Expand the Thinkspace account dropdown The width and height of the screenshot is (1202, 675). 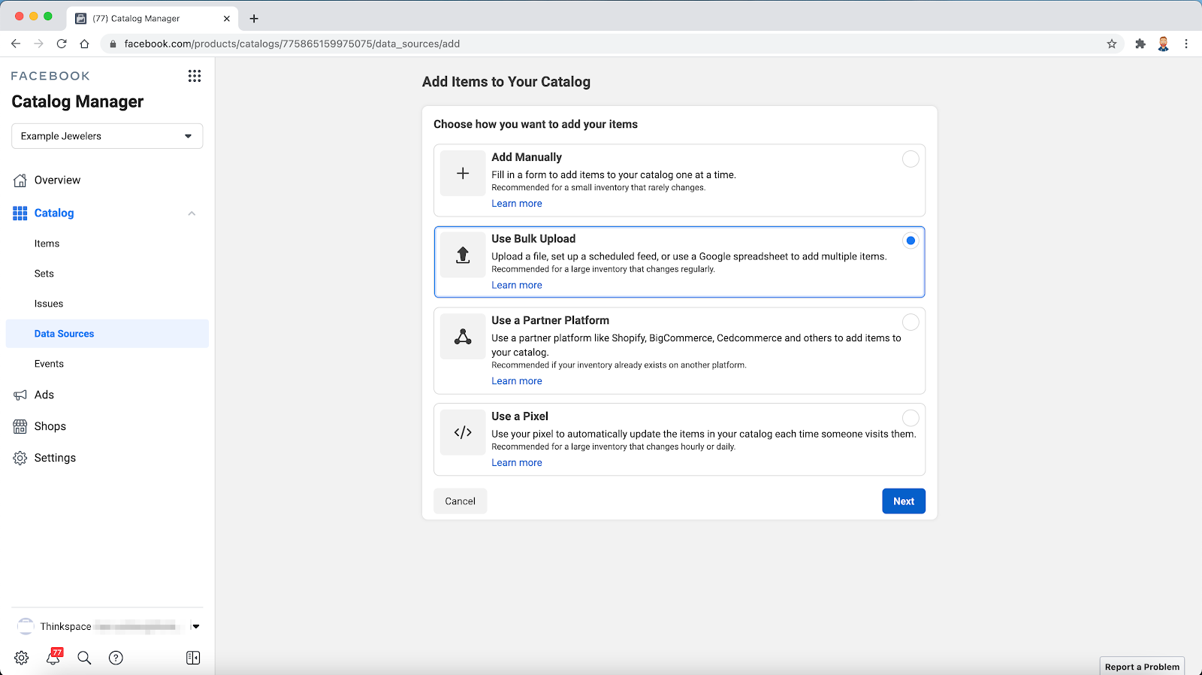196,626
